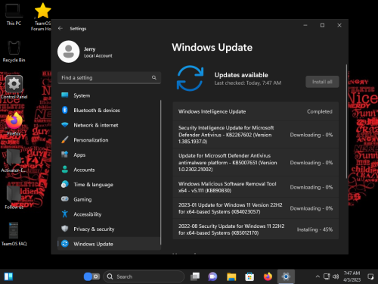This screenshot has width=378, height=284.
Task: Click the Windows Update sidebar icon
Action: 65,244
